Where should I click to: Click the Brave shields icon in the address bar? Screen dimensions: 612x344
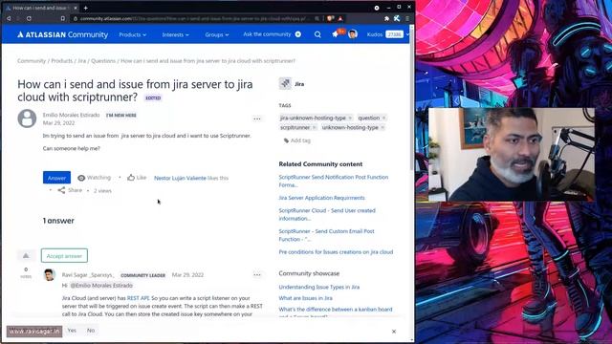click(x=331, y=18)
